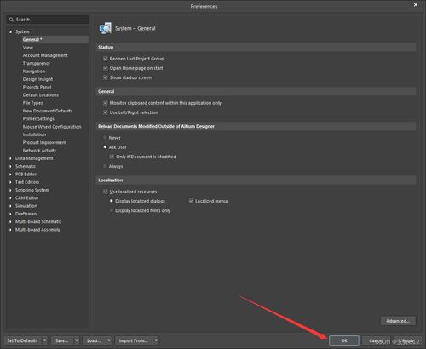Open File Types preferences
Image resolution: width=426 pixels, height=349 pixels.
pos(32,103)
